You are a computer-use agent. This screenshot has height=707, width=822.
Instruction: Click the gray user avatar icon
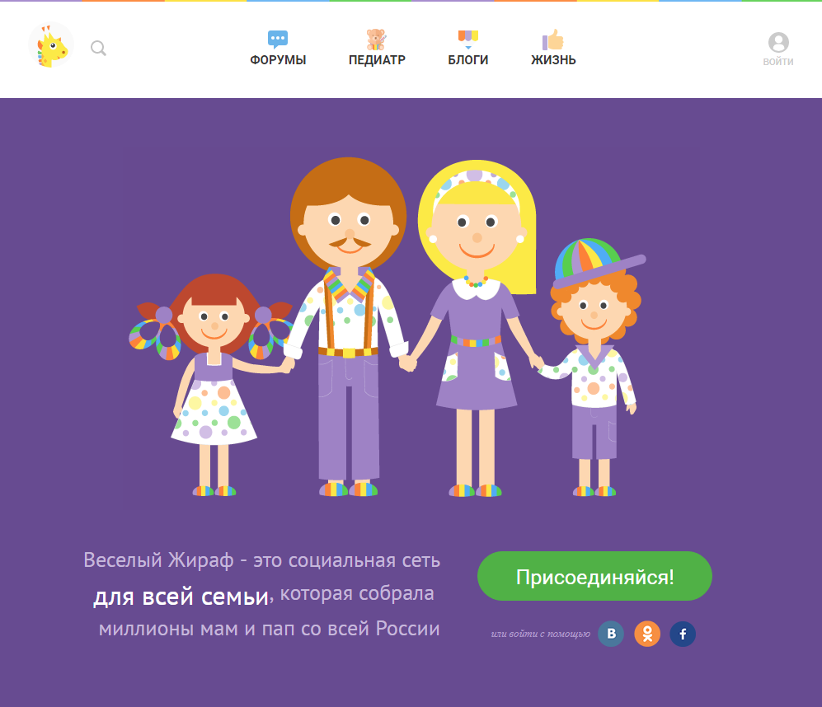[778, 43]
